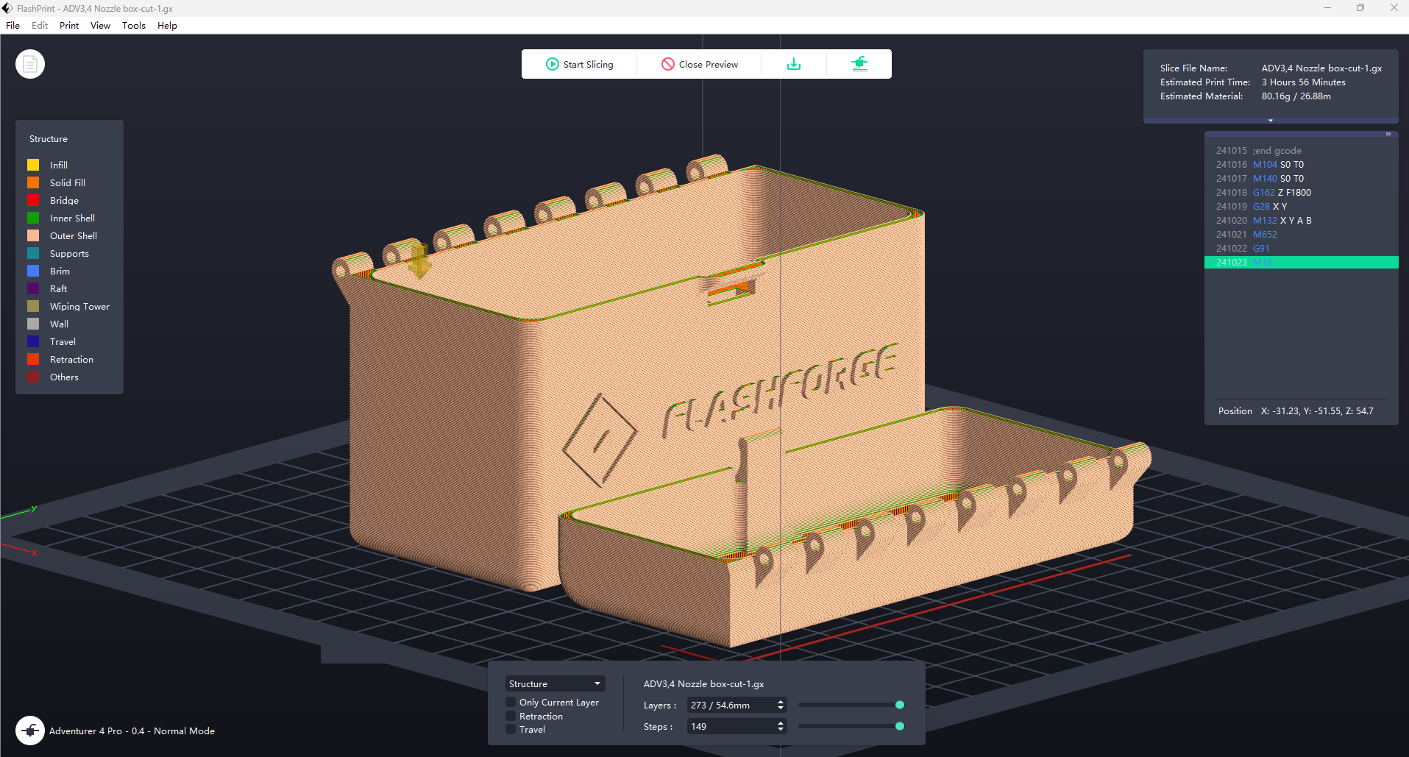The height and width of the screenshot is (757, 1409).
Task: Click the save gcode download icon
Action: [x=794, y=65]
